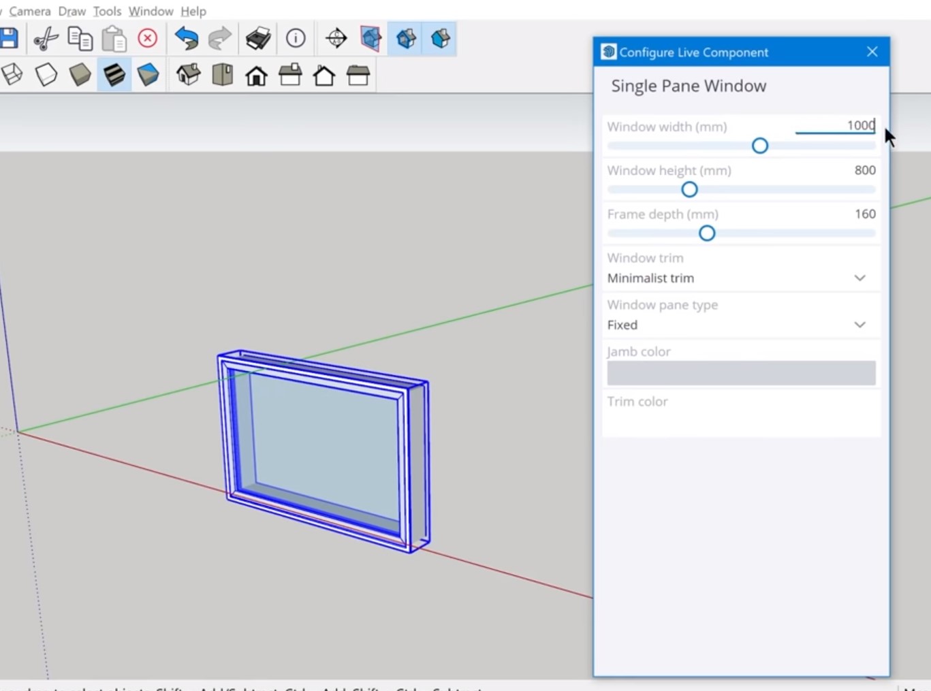Screen dimensions: 931x691
Task: Click the Live Component logo icon
Action: pyautogui.click(x=608, y=52)
